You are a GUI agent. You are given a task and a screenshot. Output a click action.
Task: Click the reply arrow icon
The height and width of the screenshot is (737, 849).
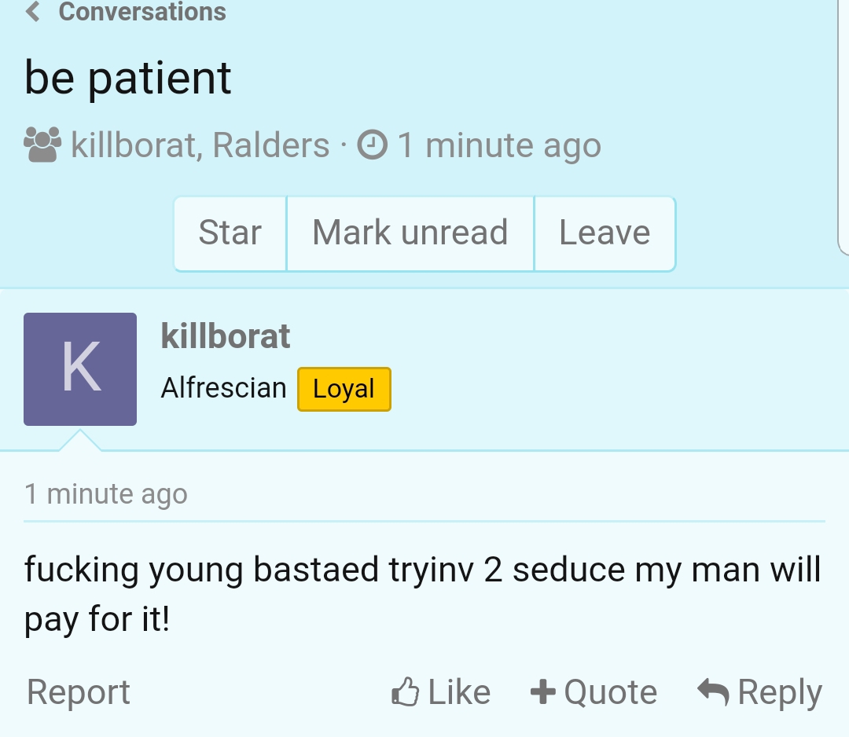coord(714,692)
